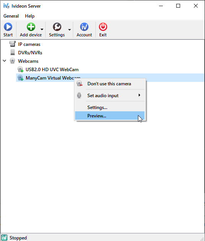This screenshot has height=241, width=205.
Task: Click the IP cameras icon
Action: coord(13,44)
